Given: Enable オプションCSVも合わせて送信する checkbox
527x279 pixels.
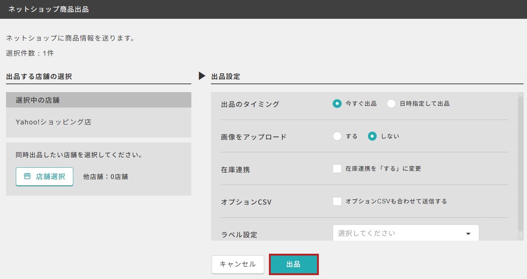Looking at the screenshot, I should click(337, 201).
